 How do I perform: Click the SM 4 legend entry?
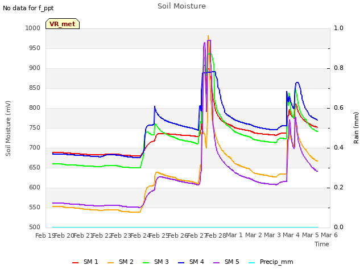coord(191,262)
